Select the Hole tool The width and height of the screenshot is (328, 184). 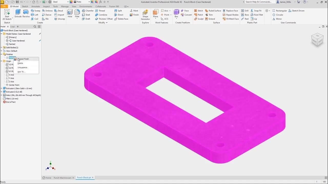[x=70, y=14]
